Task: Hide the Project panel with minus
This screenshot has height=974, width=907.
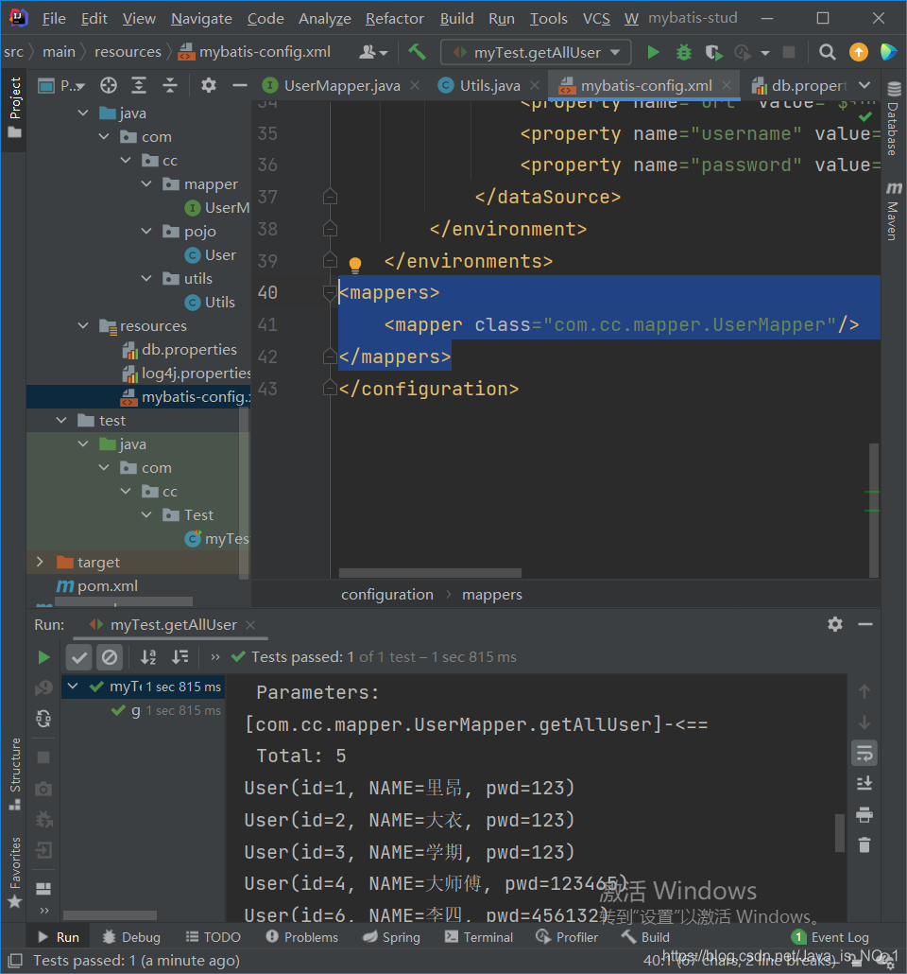Action: coord(240,85)
